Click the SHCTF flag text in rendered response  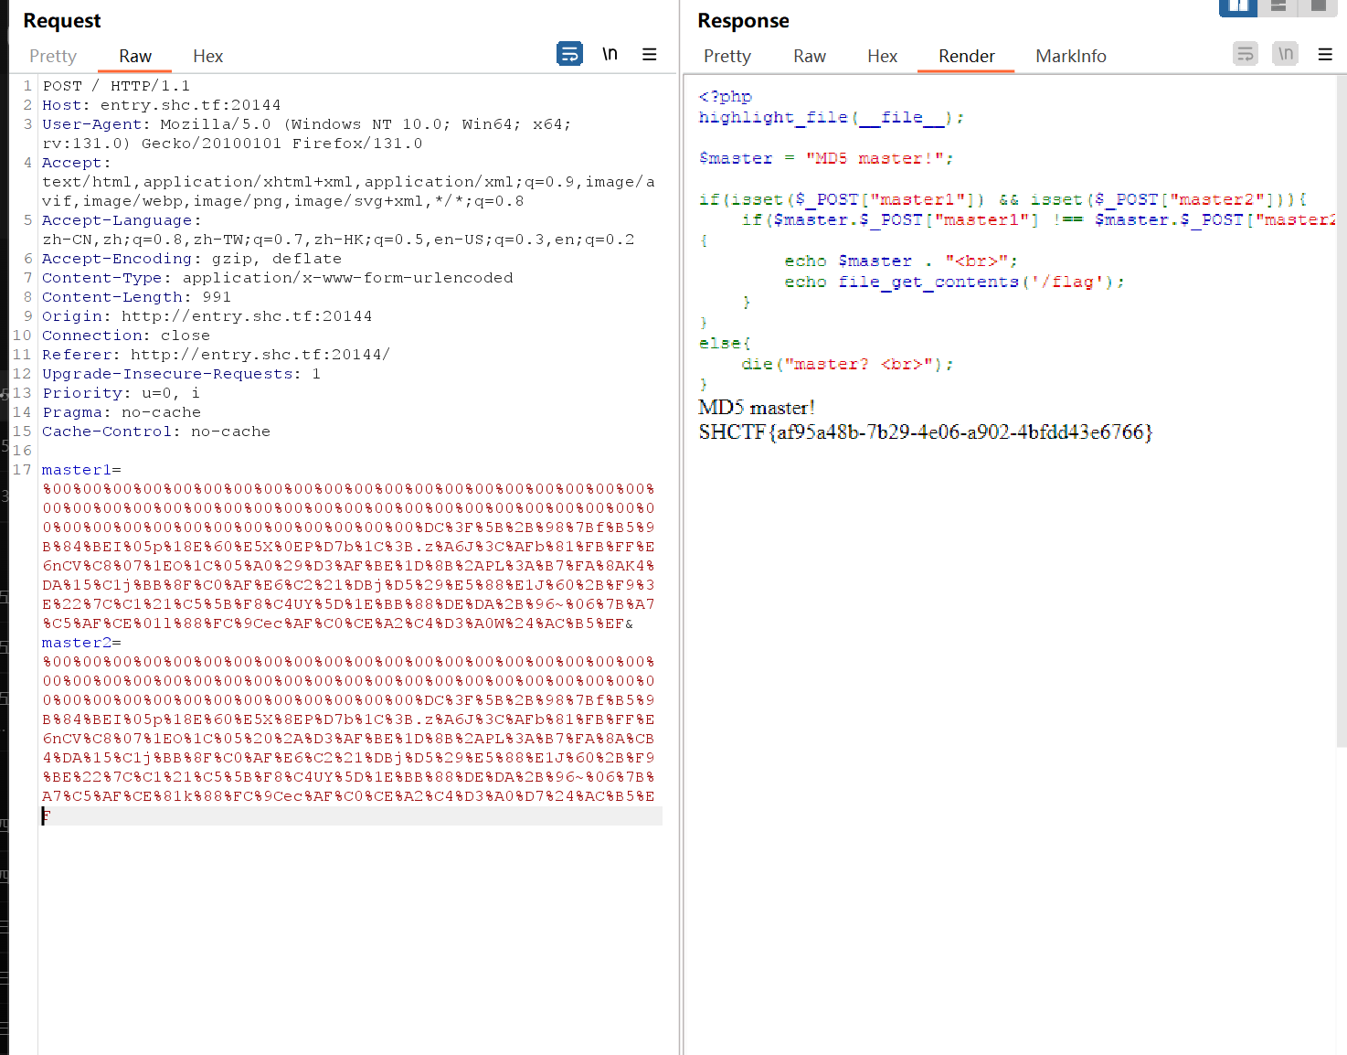[925, 432]
